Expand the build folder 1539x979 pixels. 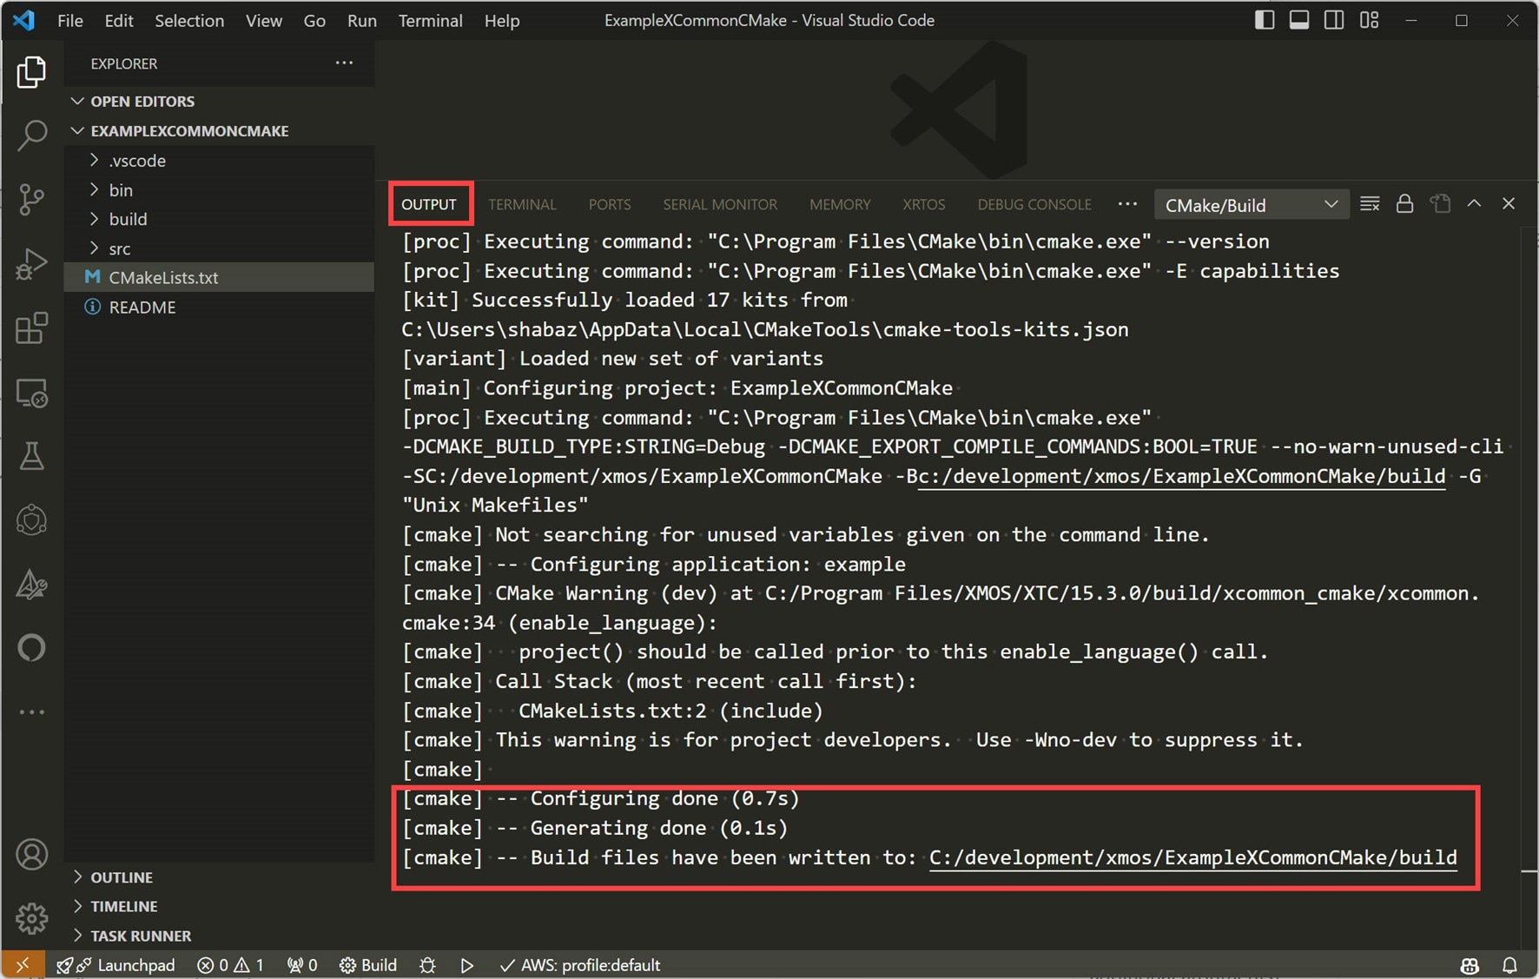220,219
